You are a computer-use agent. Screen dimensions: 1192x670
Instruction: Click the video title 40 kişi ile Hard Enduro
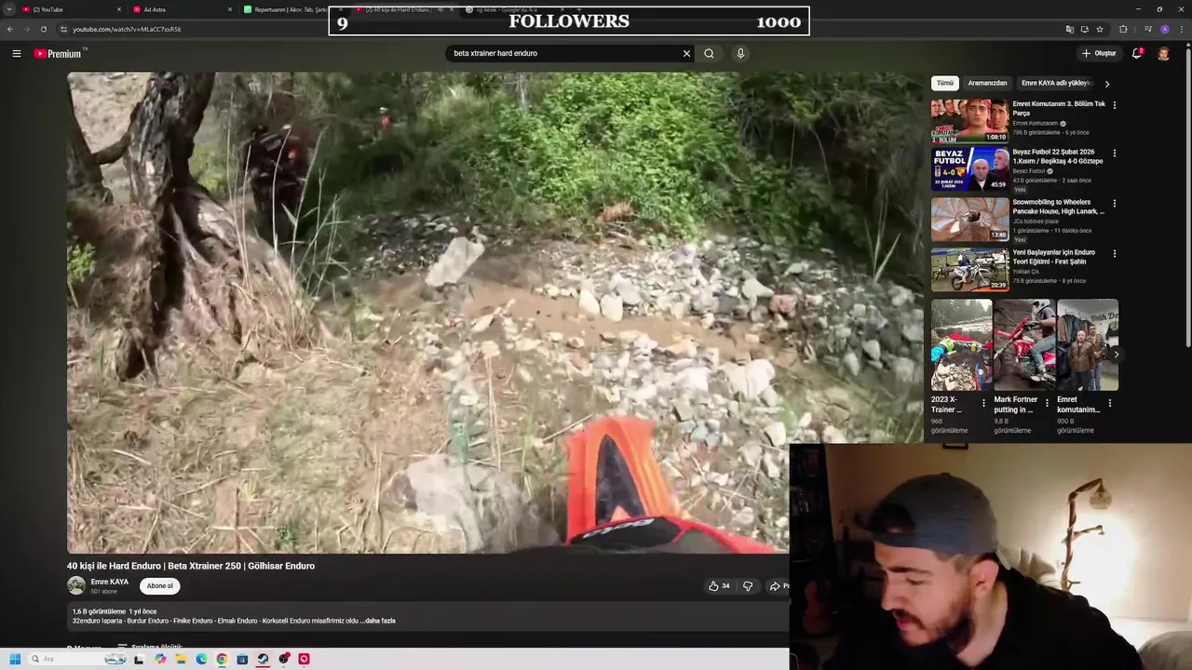pos(191,566)
